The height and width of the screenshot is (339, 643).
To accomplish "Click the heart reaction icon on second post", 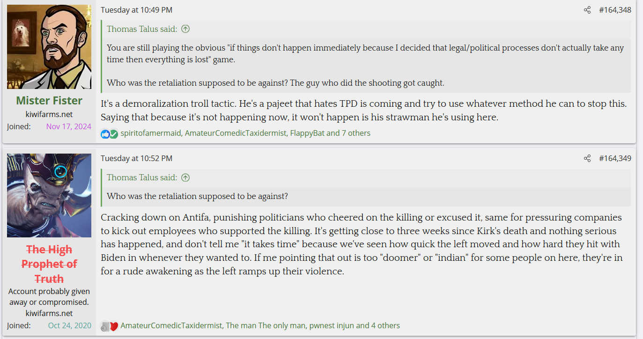I will click(x=114, y=326).
